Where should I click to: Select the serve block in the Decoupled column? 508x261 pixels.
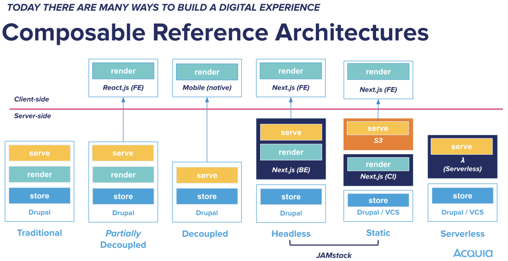click(207, 175)
